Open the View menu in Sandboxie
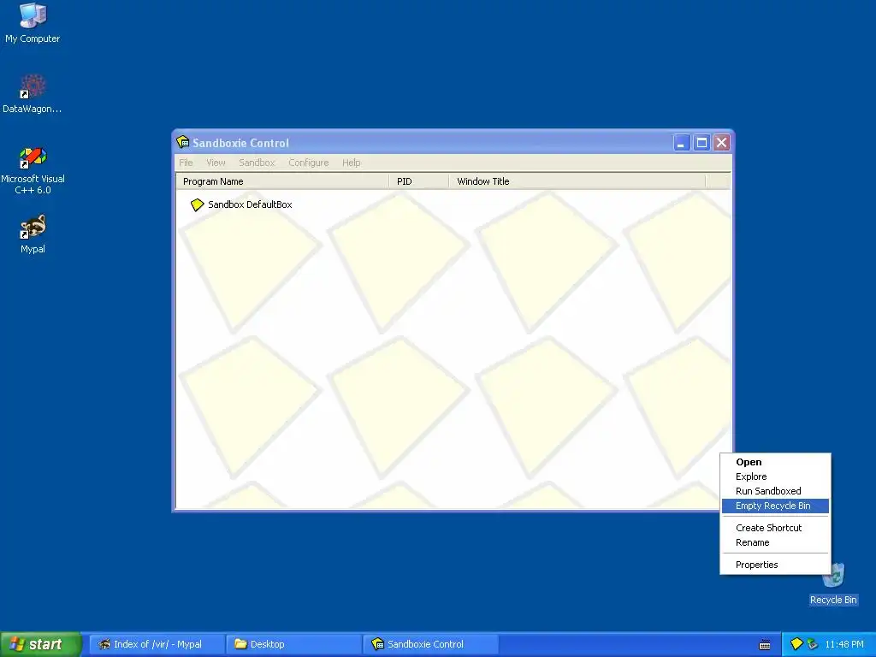Viewport: 876px width, 657px height. 216,163
